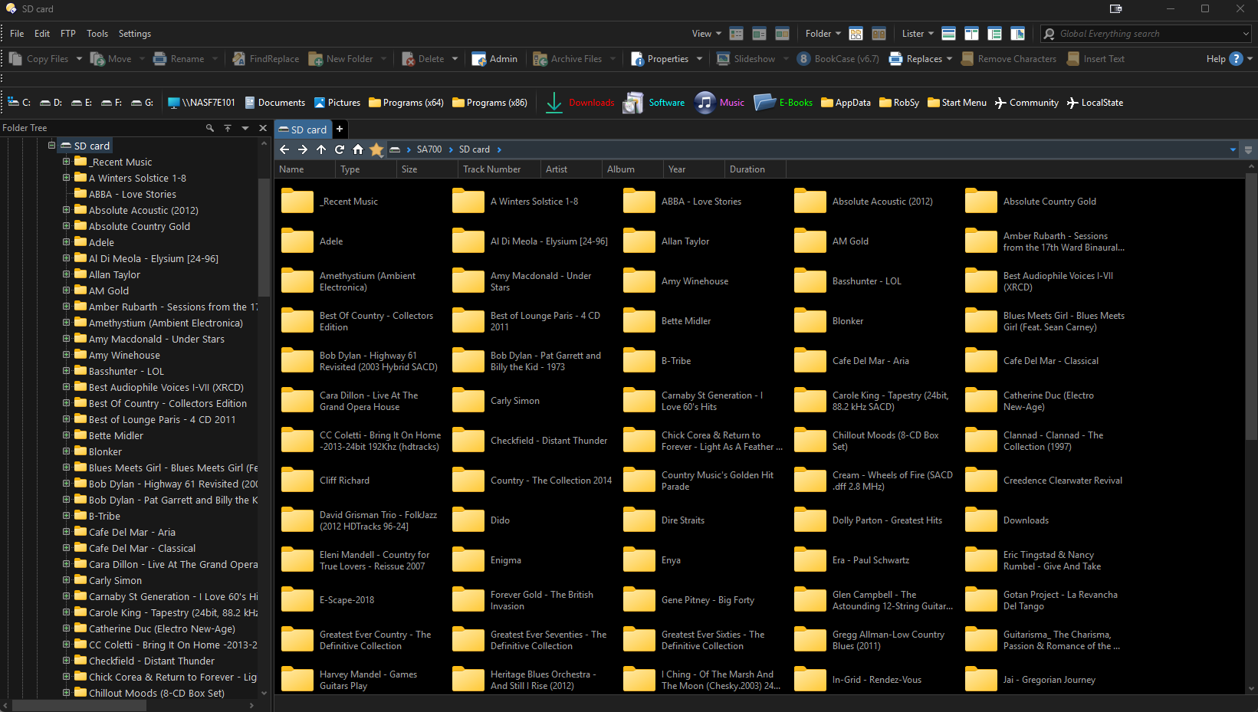Expand the Bette Midler tree node

coord(67,435)
